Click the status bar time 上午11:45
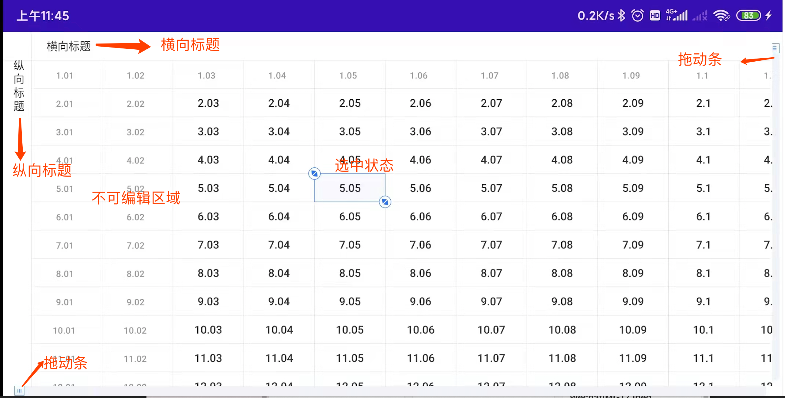 coord(43,16)
